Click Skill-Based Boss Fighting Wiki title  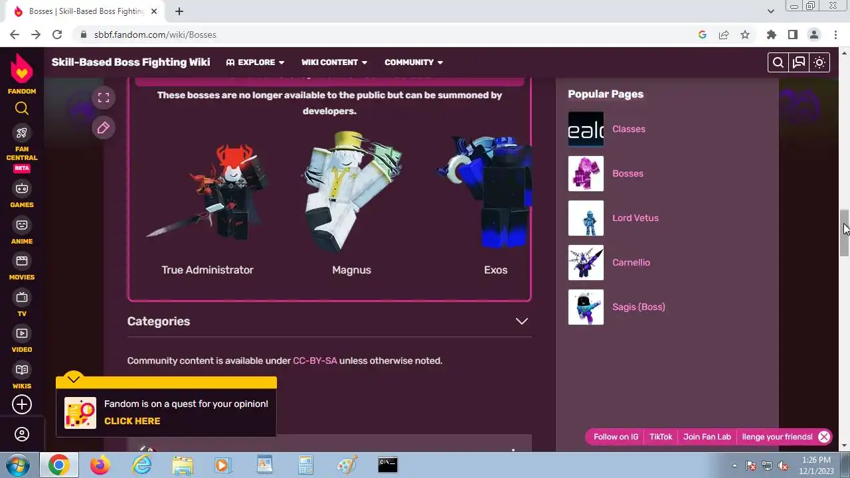point(131,62)
